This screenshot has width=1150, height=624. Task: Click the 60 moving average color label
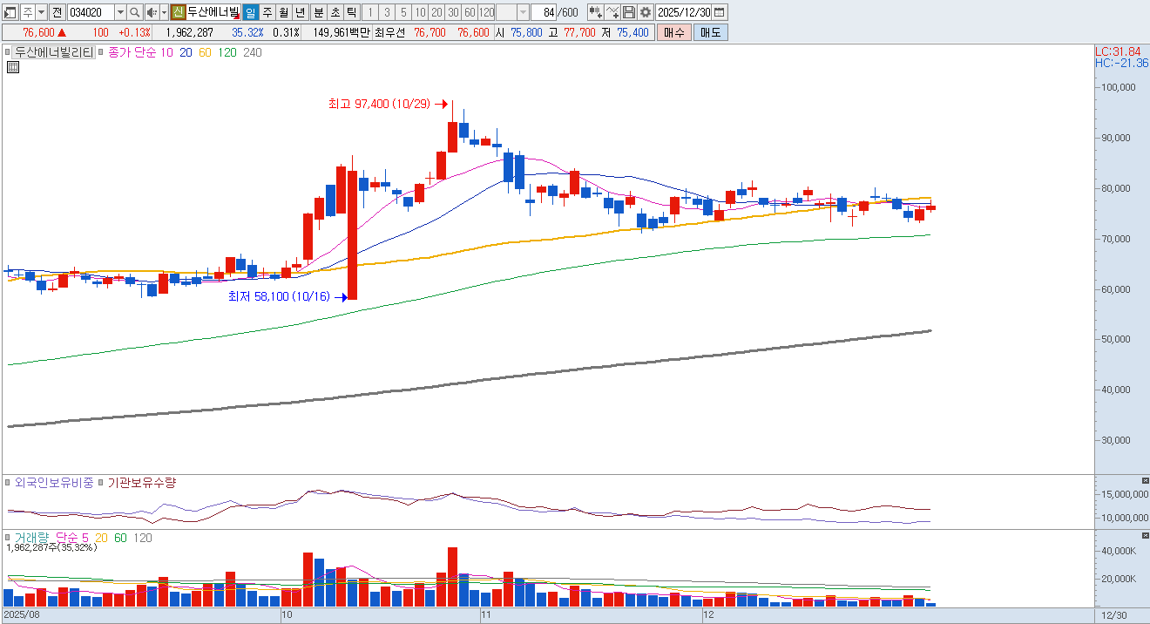205,52
